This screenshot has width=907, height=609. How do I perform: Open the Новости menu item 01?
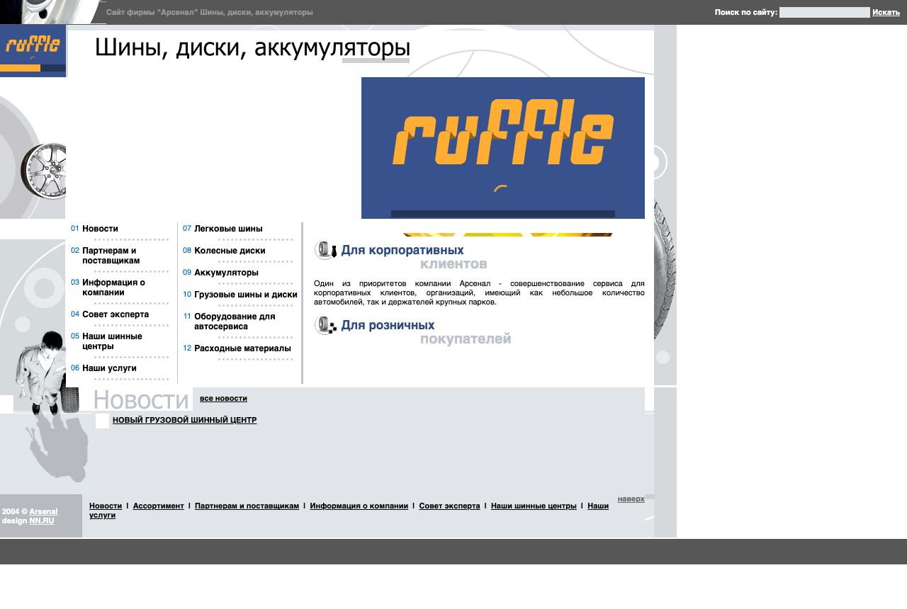point(100,229)
